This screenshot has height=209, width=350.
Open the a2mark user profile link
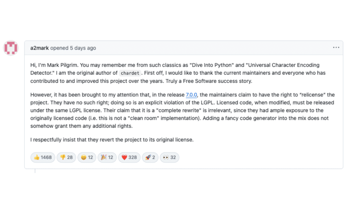[39, 48]
